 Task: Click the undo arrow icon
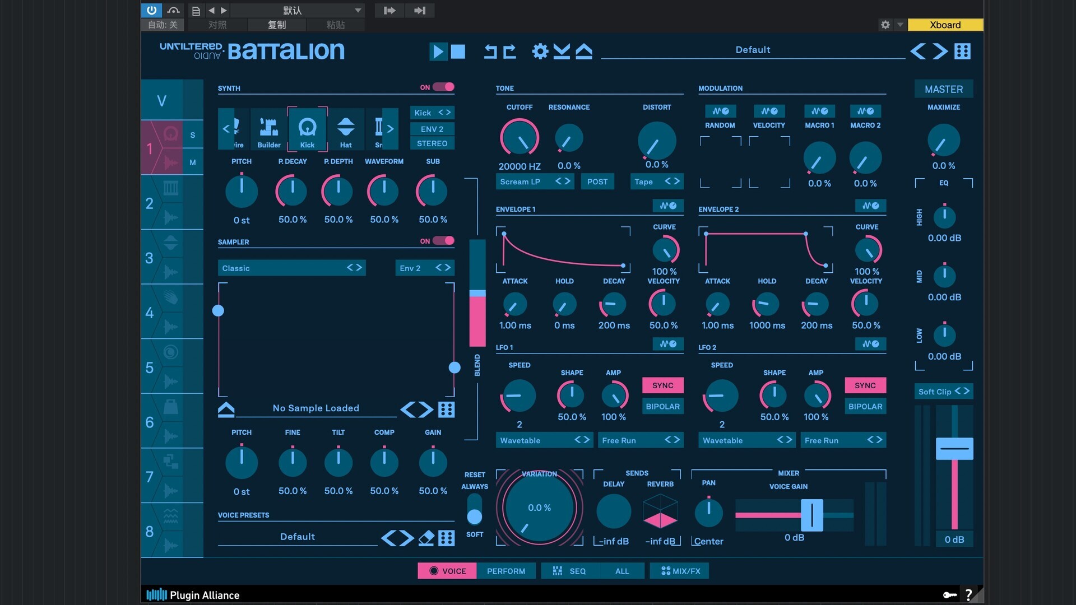(x=490, y=52)
